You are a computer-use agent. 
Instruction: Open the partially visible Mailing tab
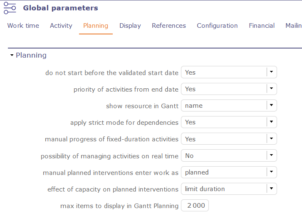click(x=293, y=26)
